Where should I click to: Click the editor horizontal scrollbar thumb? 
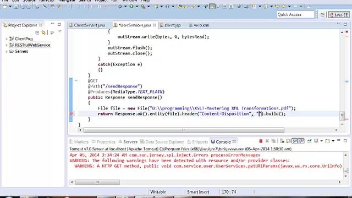click(184, 130)
